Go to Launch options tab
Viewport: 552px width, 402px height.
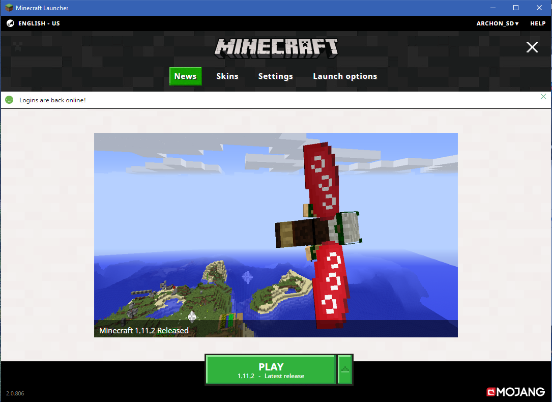pyautogui.click(x=344, y=76)
